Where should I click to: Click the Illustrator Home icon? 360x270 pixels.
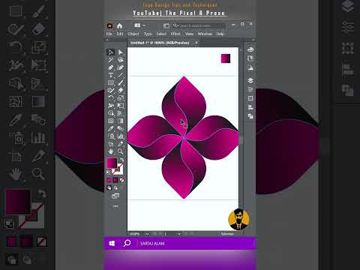tap(119, 25)
